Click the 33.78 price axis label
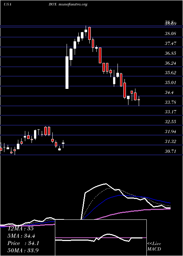 point(170,102)
